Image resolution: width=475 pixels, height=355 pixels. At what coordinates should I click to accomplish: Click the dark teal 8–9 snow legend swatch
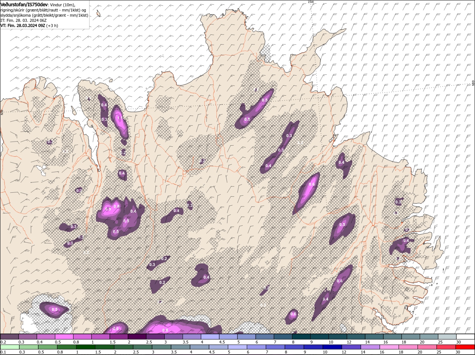[301, 336]
